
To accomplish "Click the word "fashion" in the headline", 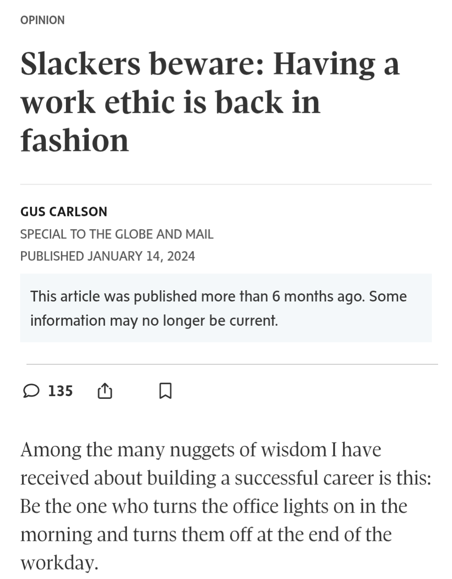I will 75,140.
